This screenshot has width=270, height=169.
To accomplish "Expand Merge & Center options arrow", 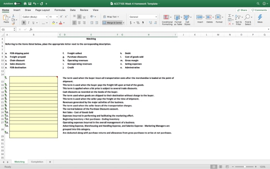I will click(123, 23).
